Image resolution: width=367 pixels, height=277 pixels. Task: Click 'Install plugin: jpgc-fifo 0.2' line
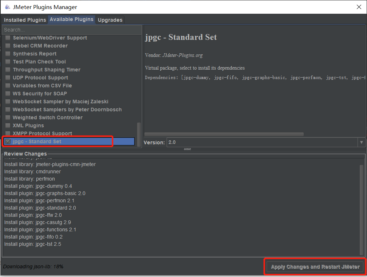33,237
